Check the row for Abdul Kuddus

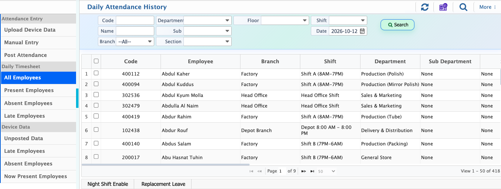coord(96,84)
